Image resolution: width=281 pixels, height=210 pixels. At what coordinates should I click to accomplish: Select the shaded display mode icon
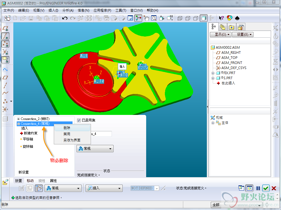pyautogui.click(x=203, y=18)
